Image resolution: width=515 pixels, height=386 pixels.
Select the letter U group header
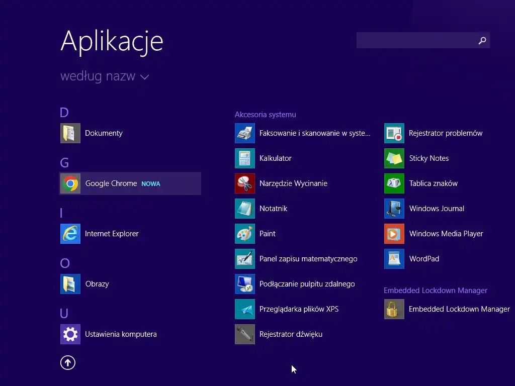(64, 314)
